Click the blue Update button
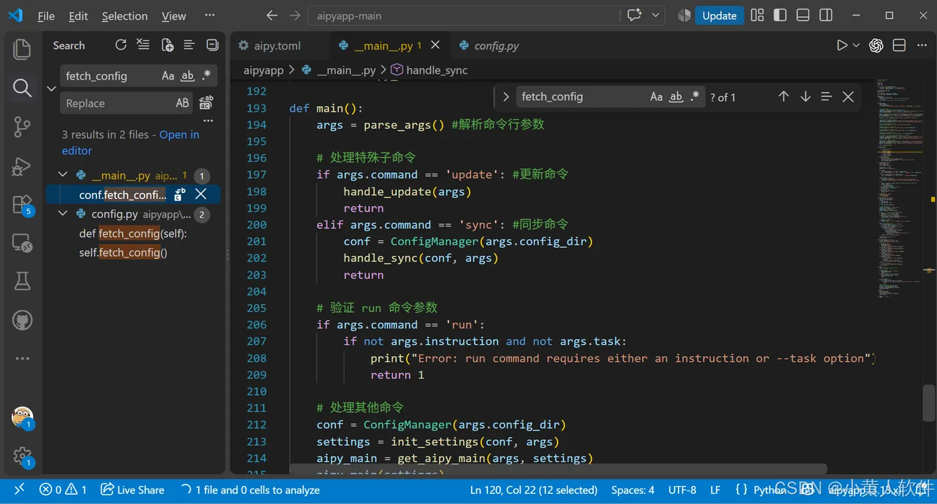This screenshot has width=937, height=504. pyautogui.click(x=719, y=15)
